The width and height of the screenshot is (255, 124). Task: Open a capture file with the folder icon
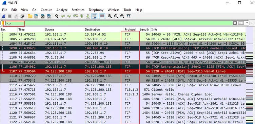(x=30, y=16)
